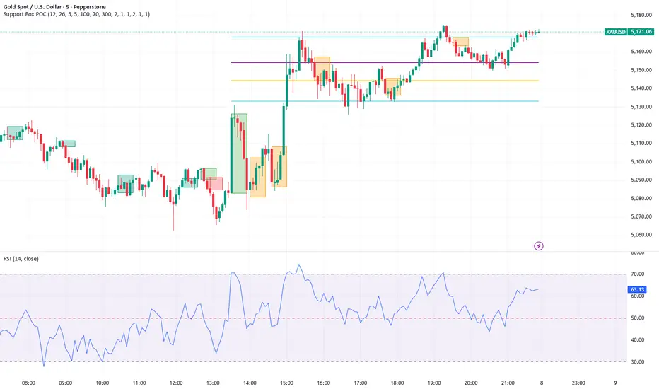Click the 19:00 time axis label
Screen dimensions: 659x389
pyautogui.click(x=434, y=383)
